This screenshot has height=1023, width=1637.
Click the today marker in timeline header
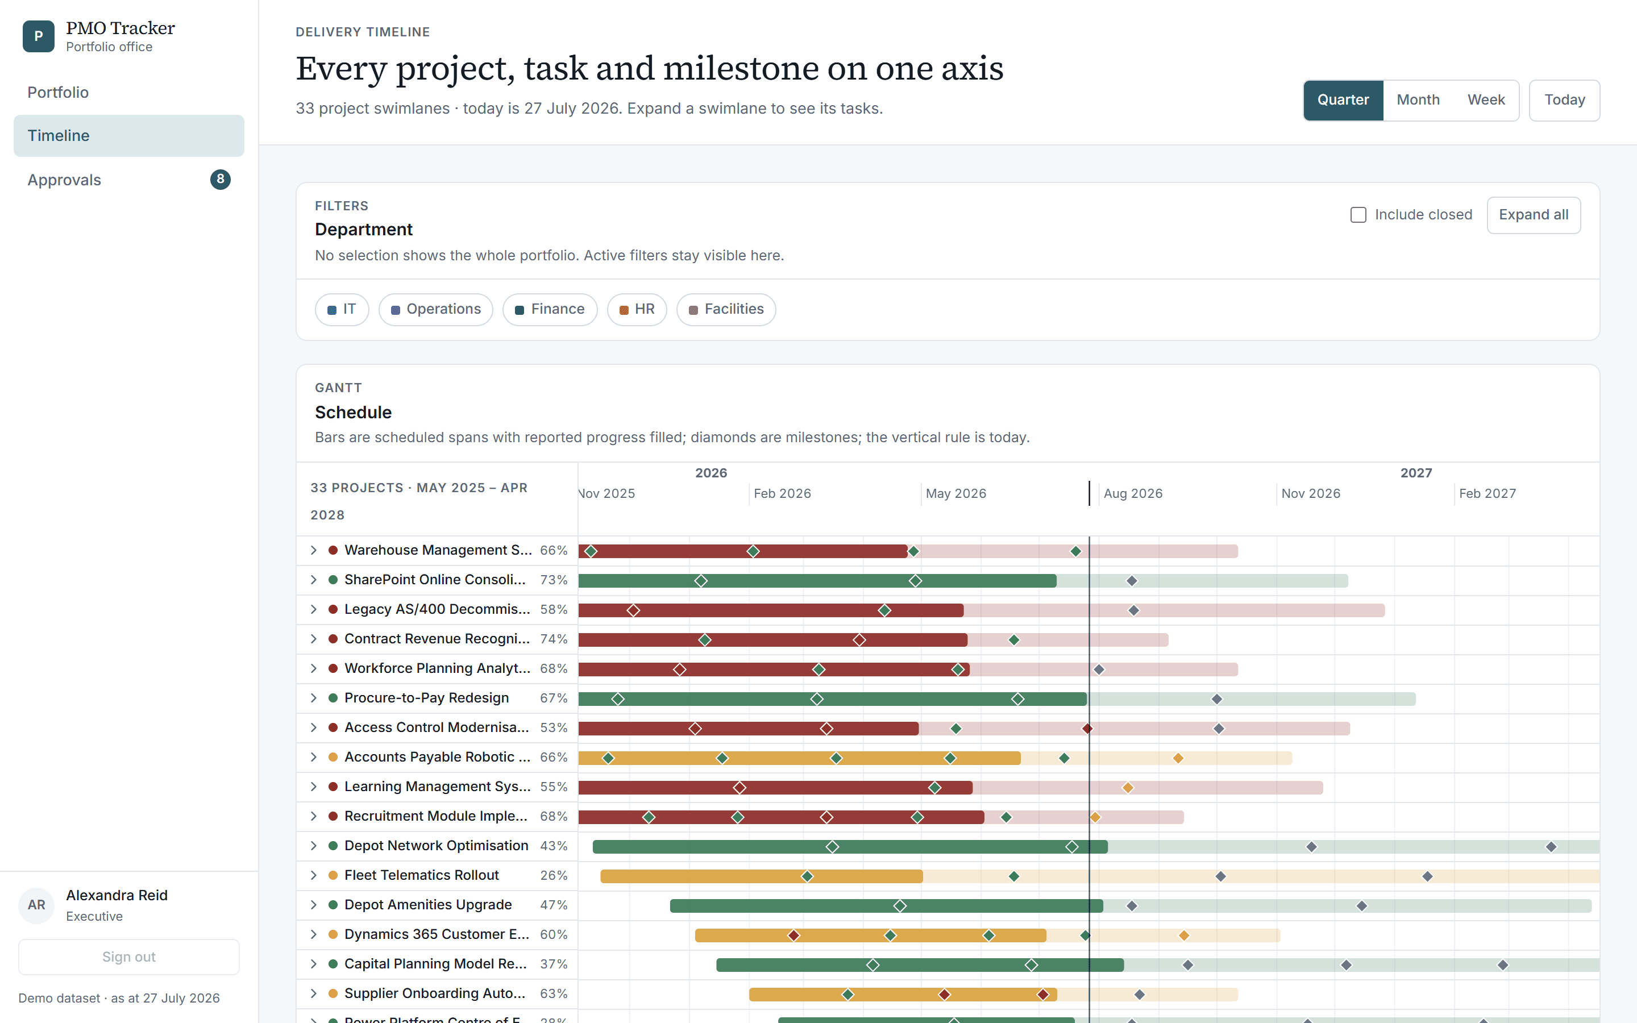[x=1089, y=493]
